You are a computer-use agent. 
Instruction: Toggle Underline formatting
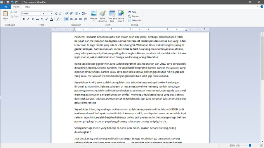tap(33, 19)
